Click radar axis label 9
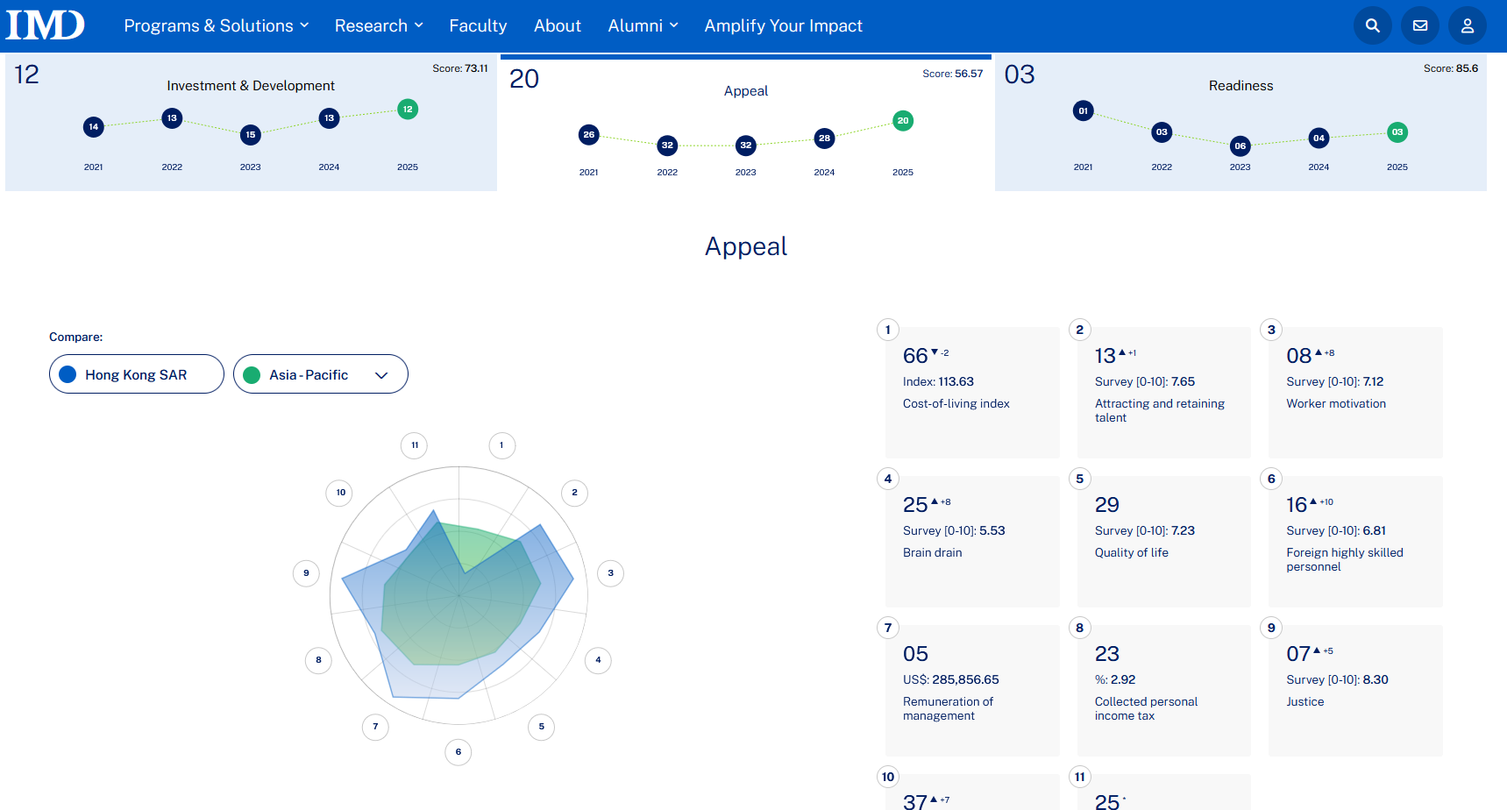 click(306, 573)
